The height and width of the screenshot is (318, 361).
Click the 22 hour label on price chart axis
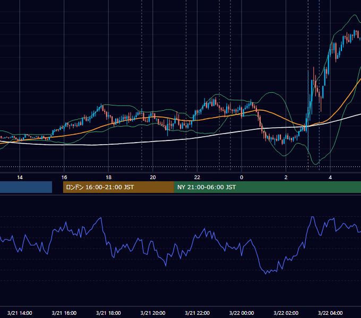(x=197, y=178)
